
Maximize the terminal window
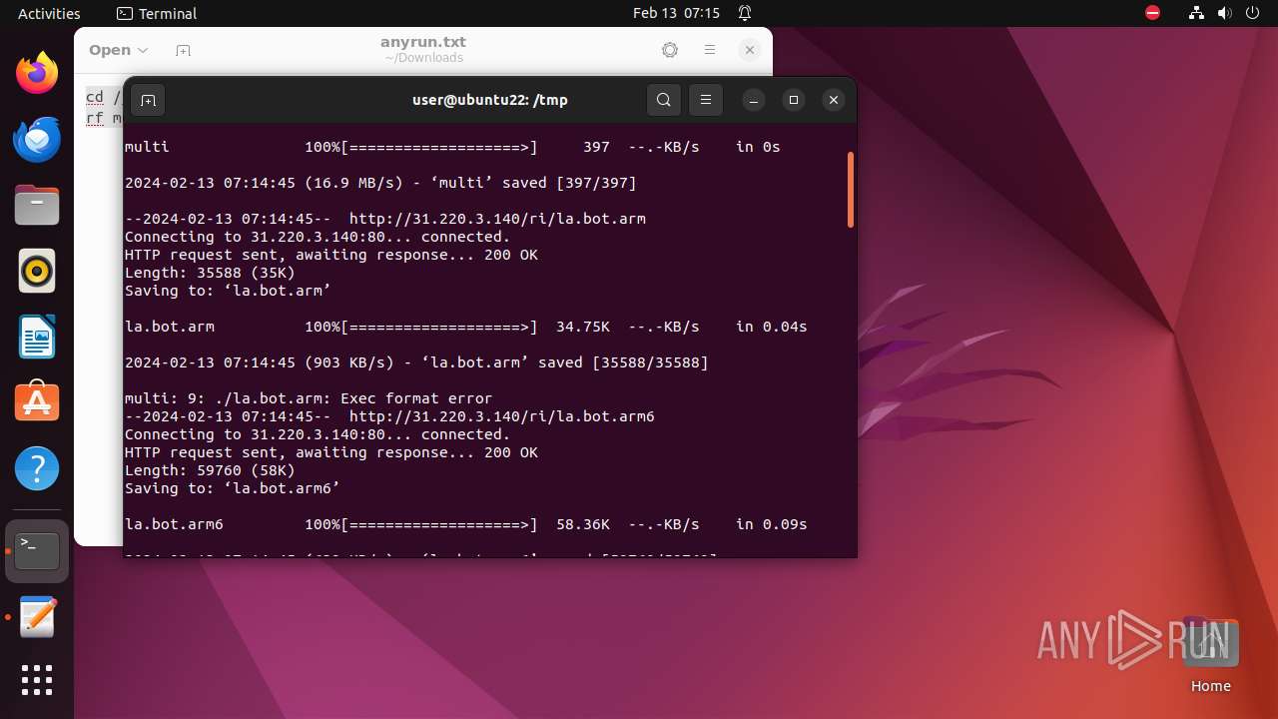(794, 100)
